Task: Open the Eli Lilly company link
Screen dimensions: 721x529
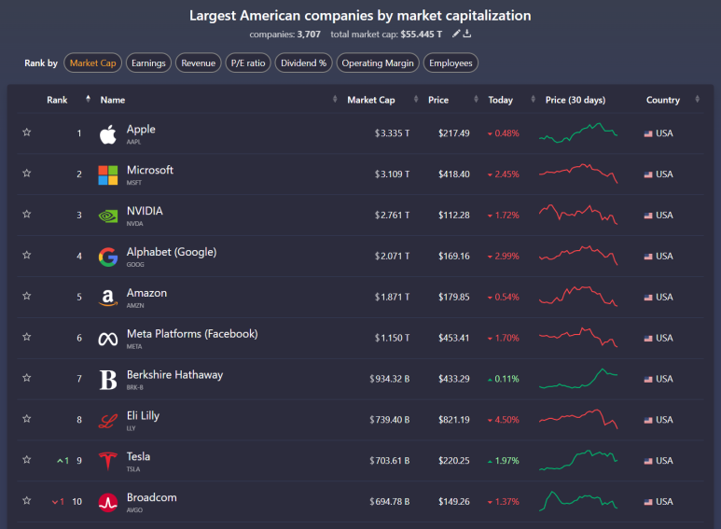Action: tap(143, 416)
